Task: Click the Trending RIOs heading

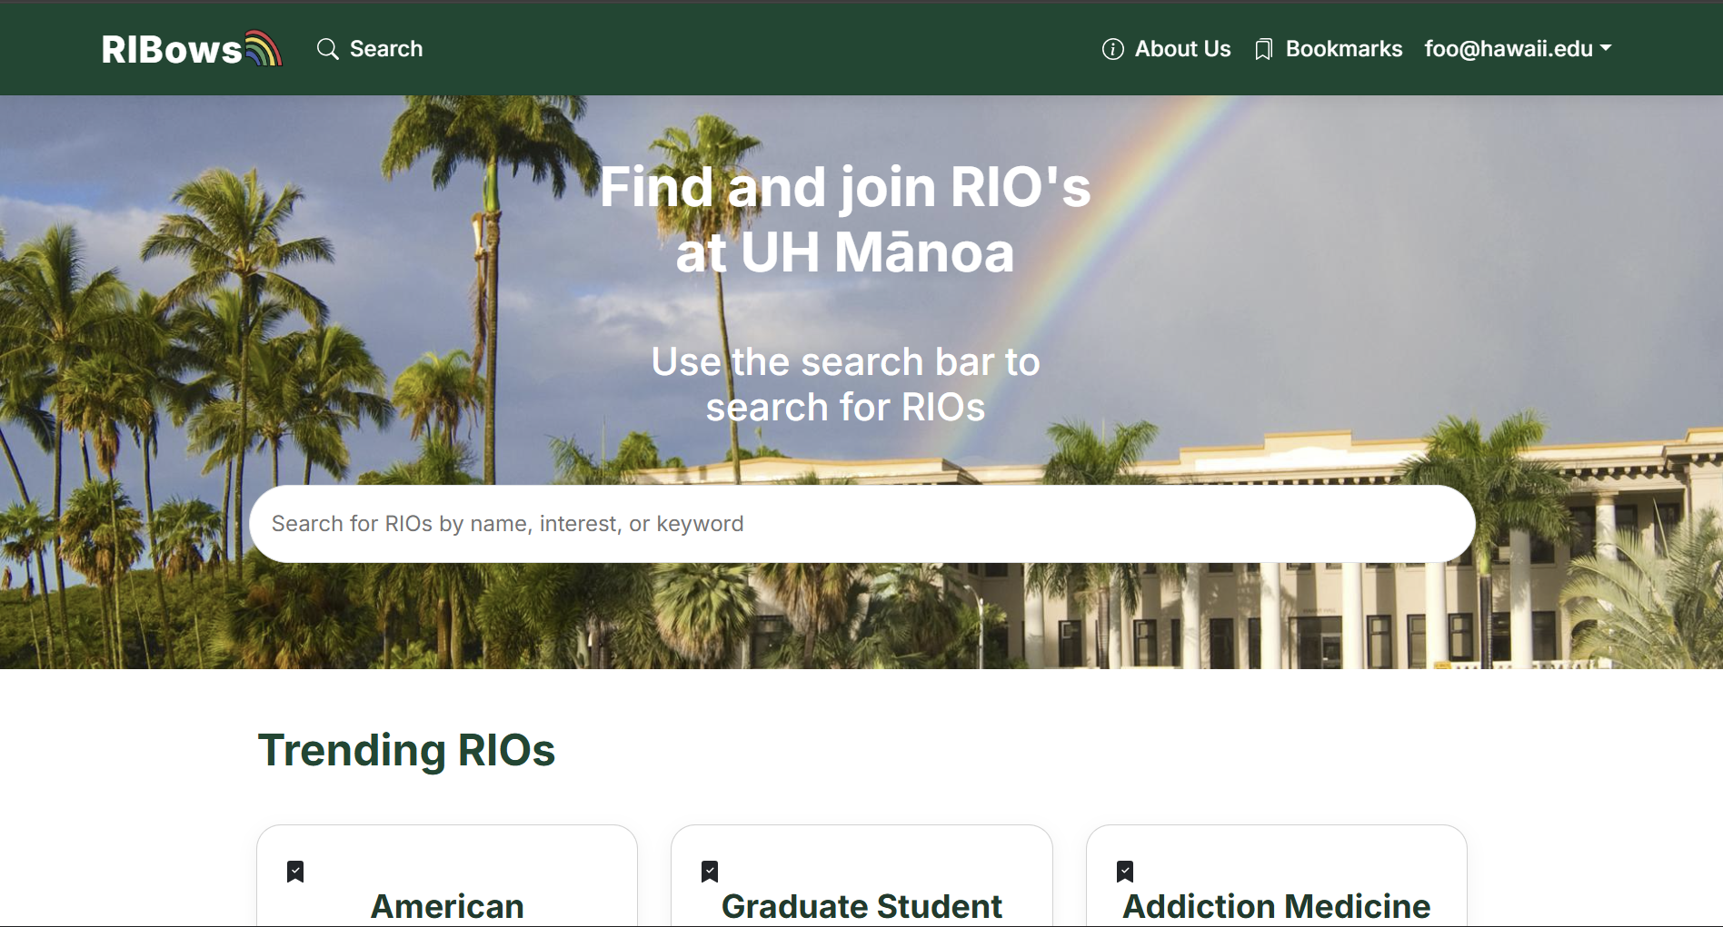Action: [406, 750]
